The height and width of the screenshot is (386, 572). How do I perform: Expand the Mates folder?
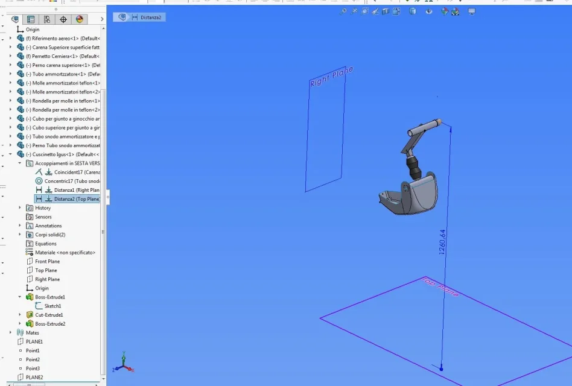point(11,332)
